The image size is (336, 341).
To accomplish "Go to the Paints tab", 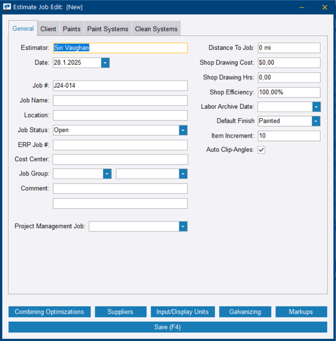I will click(x=72, y=29).
